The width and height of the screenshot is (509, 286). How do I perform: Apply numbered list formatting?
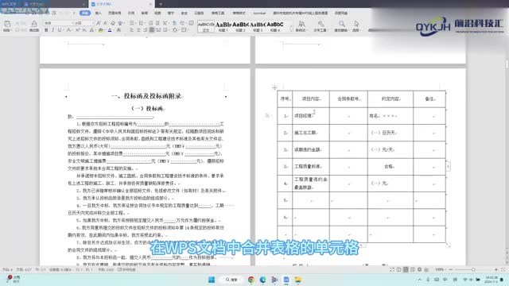pos(141,23)
